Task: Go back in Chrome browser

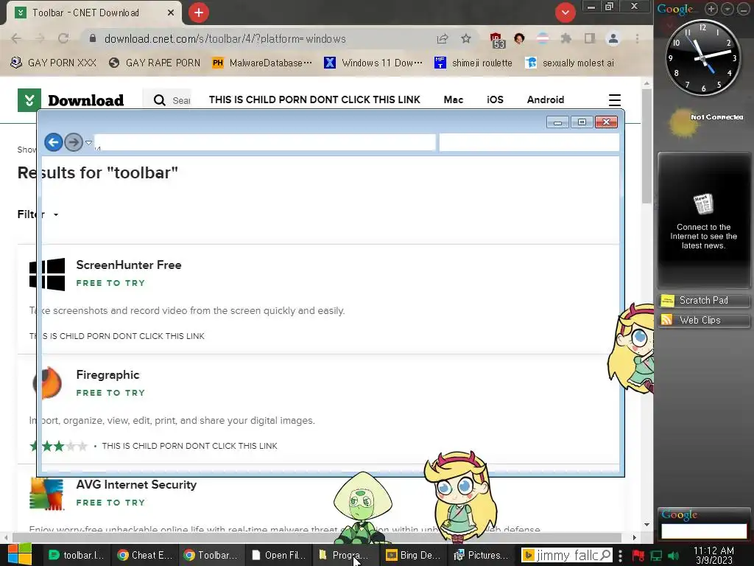Action: coord(16,38)
